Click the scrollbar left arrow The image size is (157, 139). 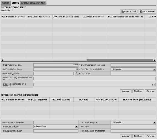pos(2,60)
